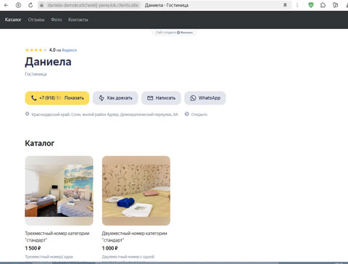The height and width of the screenshot is (264, 348).
Task: Click the clock icon beside Открыто
Action: 187,114
